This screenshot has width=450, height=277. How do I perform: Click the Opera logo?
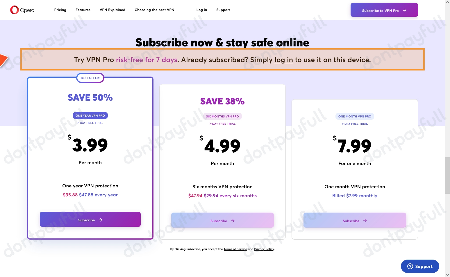pyautogui.click(x=22, y=10)
